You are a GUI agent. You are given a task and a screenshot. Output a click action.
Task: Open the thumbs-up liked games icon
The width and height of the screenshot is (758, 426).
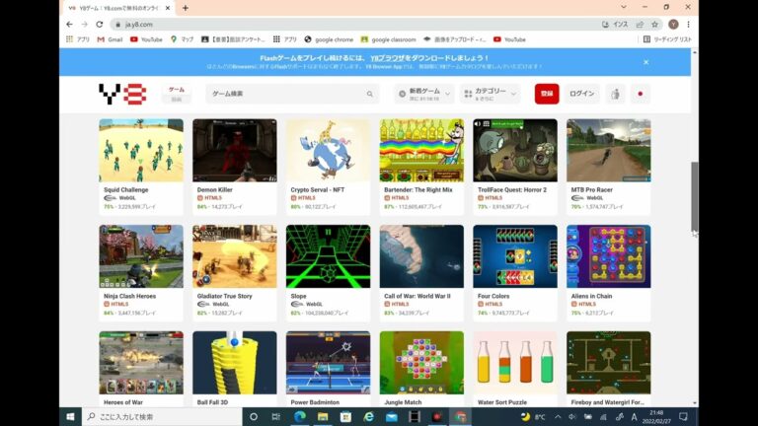(615, 94)
